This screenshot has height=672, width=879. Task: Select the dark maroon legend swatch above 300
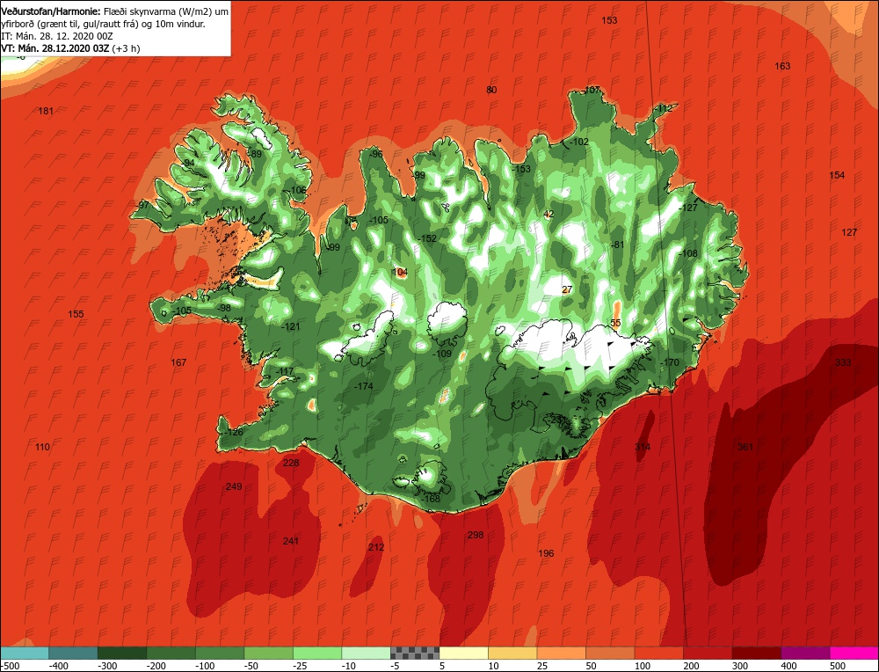point(756,653)
